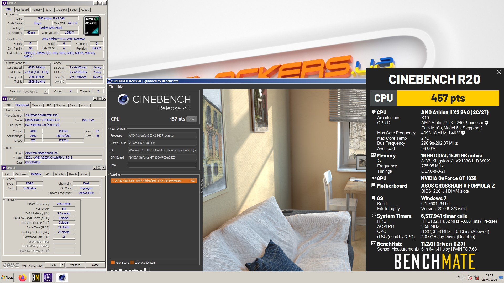
Task: Open the Socket #1 selection dropdown
Action: pyautogui.click(x=46, y=91)
